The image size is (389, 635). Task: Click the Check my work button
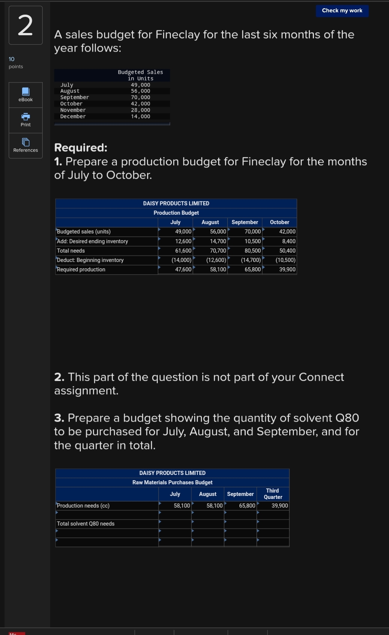(x=342, y=10)
